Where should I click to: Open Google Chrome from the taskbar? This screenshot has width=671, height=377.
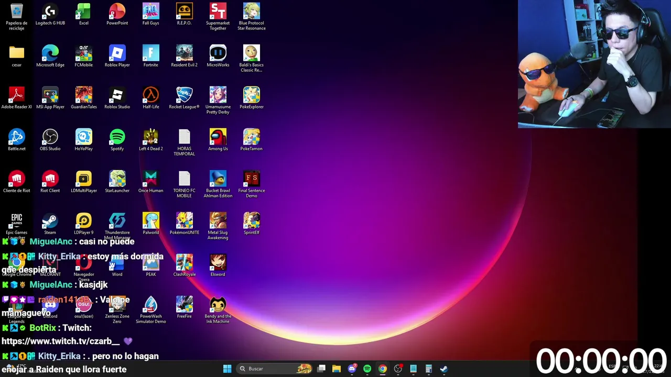[x=383, y=369]
